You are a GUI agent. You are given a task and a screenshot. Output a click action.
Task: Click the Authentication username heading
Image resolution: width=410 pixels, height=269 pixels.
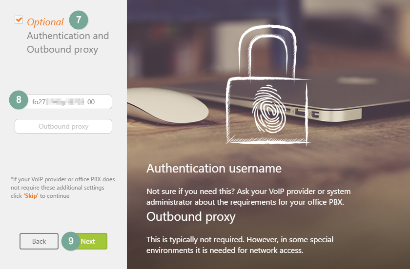214,169
